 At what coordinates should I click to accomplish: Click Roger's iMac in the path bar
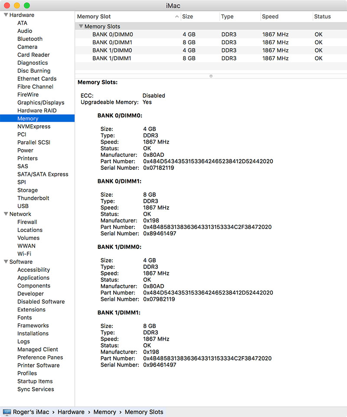pos(31,412)
